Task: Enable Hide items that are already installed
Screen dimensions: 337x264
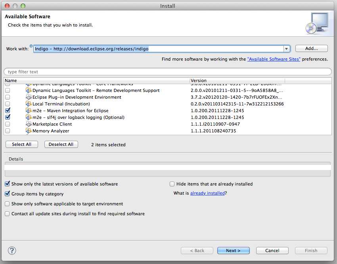Action: pyautogui.click(x=172, y=184)
